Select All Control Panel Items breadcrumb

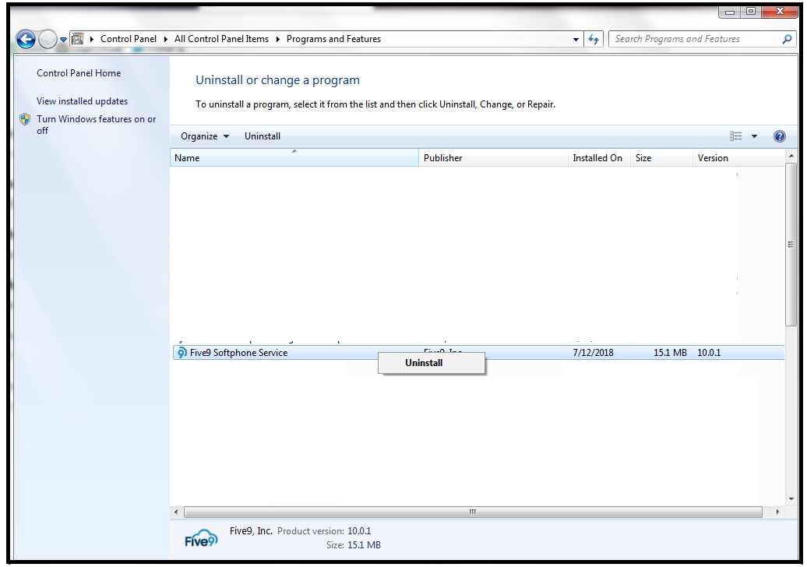[221, 39]
